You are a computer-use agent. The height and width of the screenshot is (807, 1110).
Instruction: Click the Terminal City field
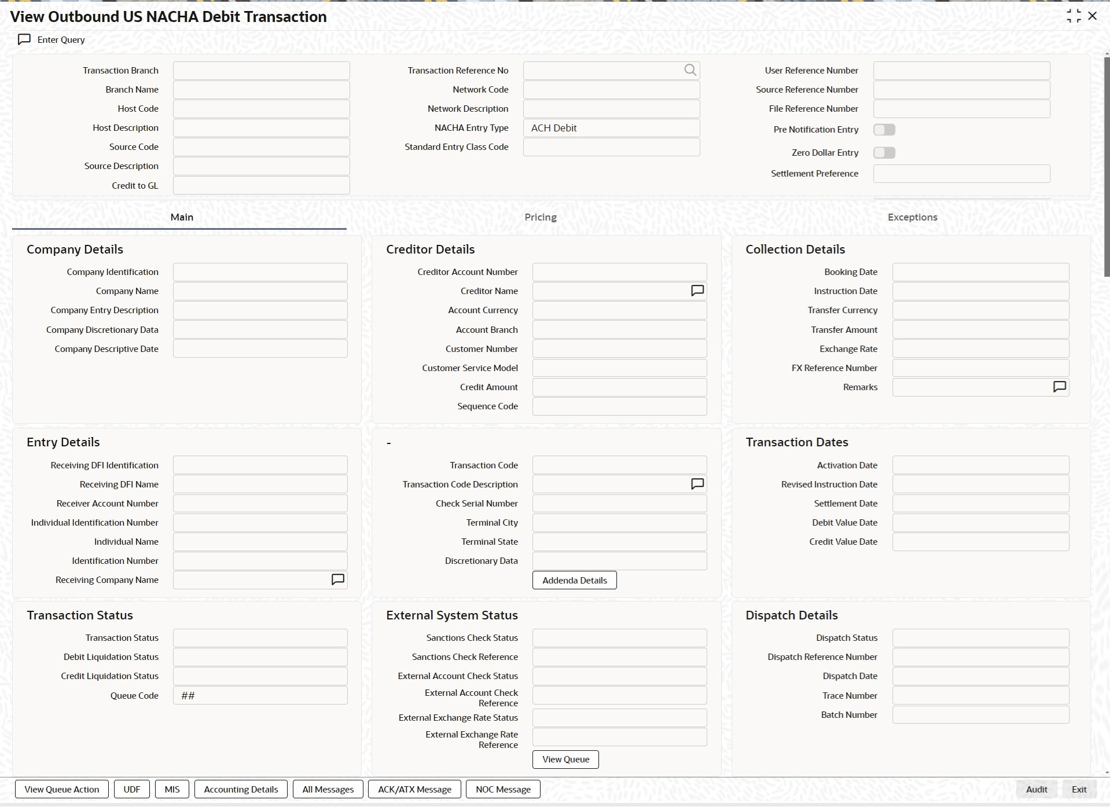(x=620, y=523)
